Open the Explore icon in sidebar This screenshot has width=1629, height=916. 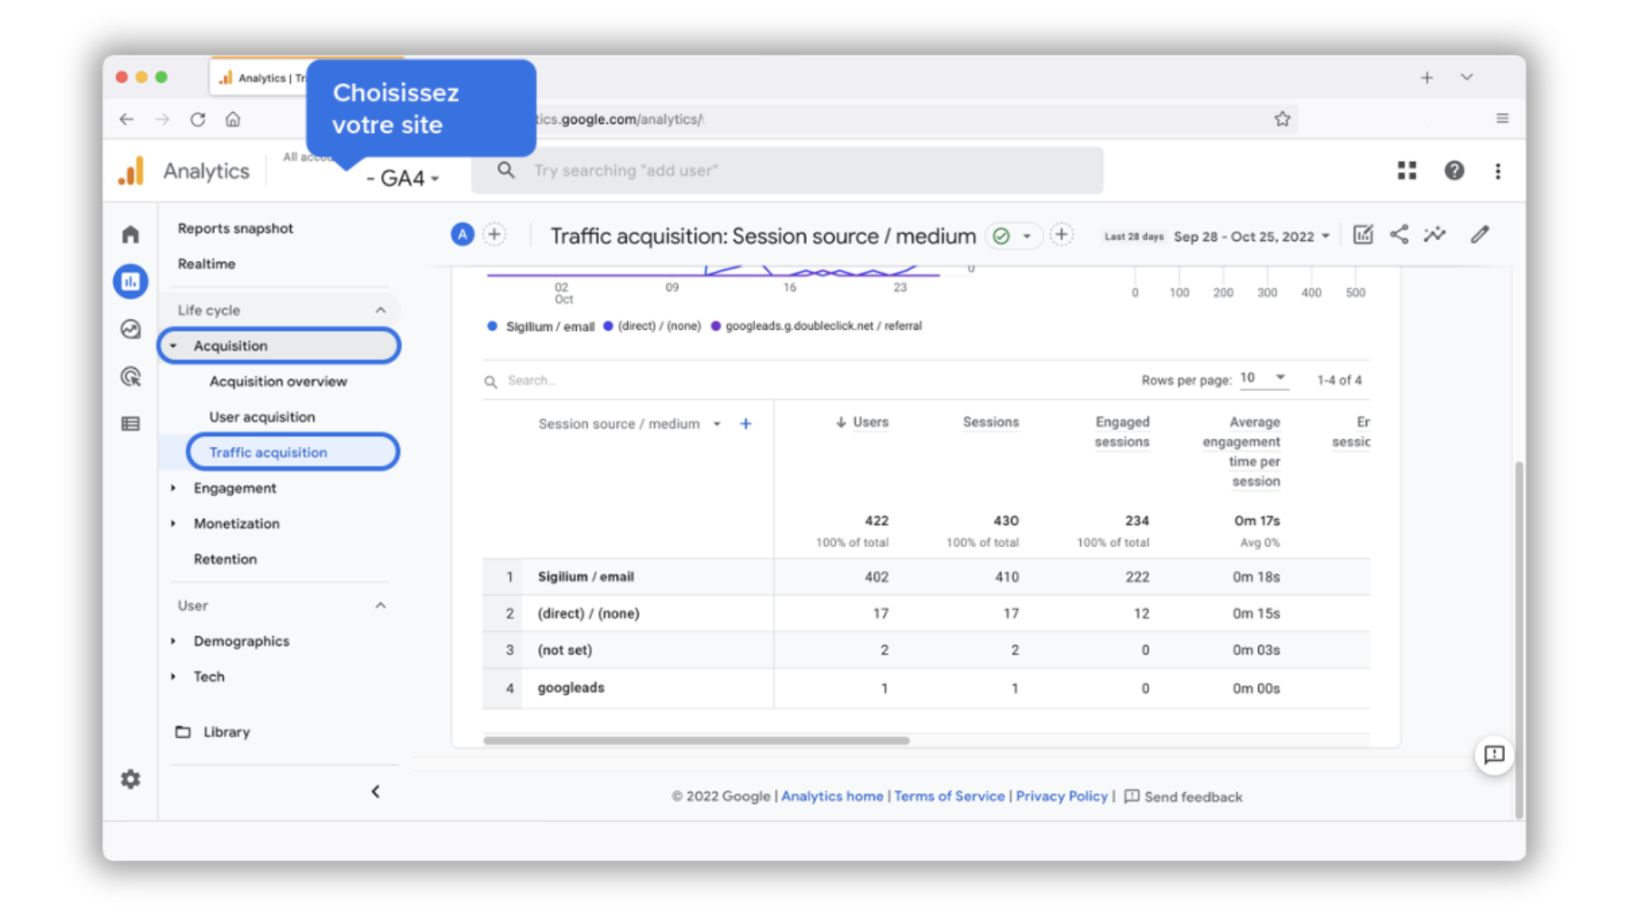(131, 329)
